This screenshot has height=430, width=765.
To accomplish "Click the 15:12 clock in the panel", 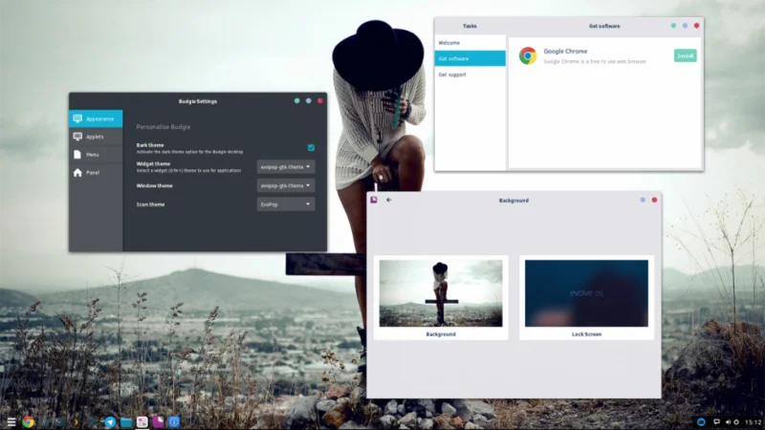I will tap(754, 422).
